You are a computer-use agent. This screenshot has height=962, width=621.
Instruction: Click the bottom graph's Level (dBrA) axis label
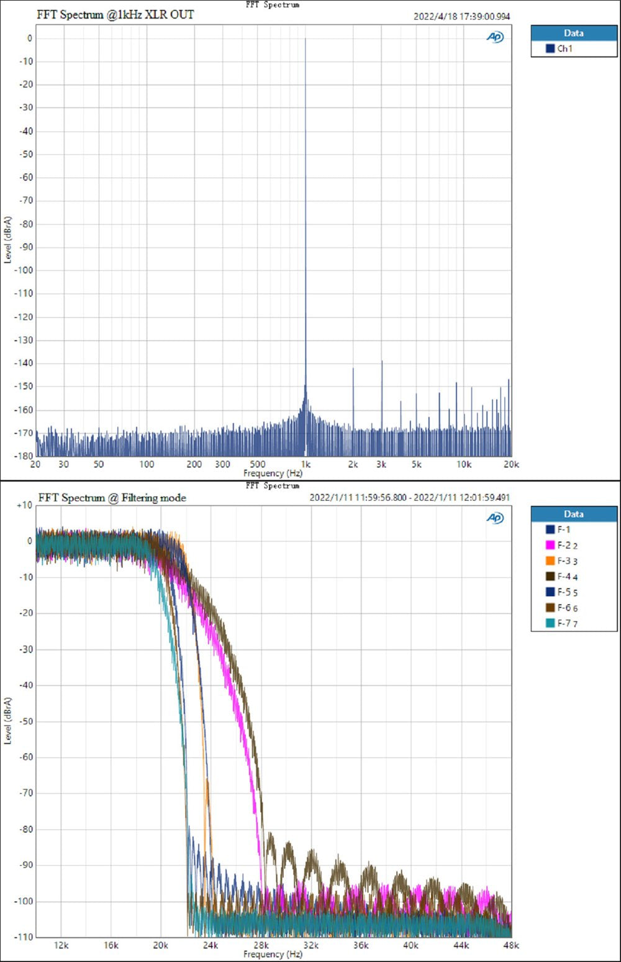tap(7, 720)
